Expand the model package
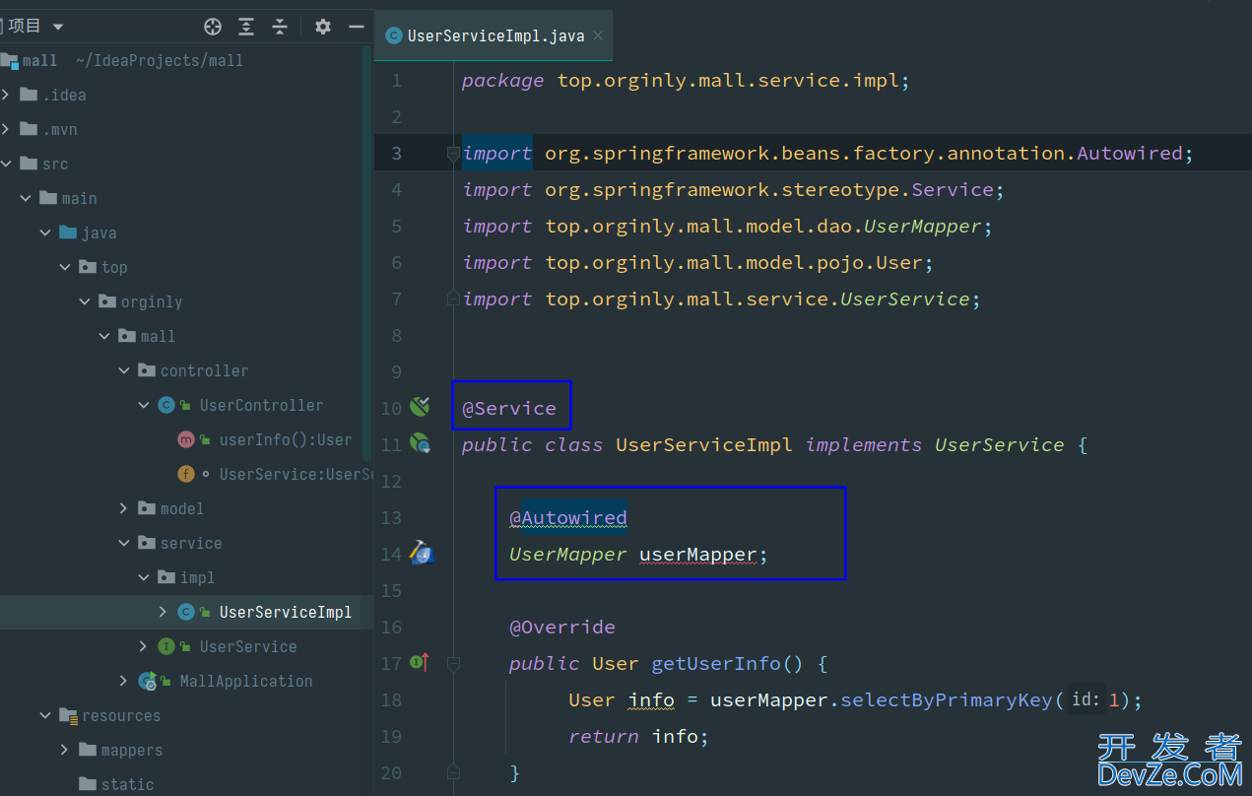 pos(124,508)
